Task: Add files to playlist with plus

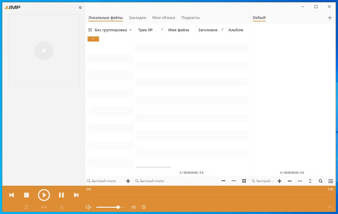Action: pyautogui.click(x=279, y=181)
